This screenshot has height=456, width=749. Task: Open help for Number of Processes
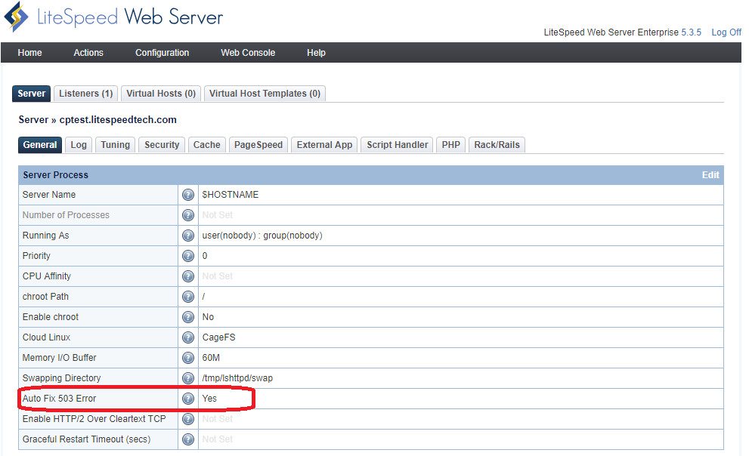click(x=187, y=214)
